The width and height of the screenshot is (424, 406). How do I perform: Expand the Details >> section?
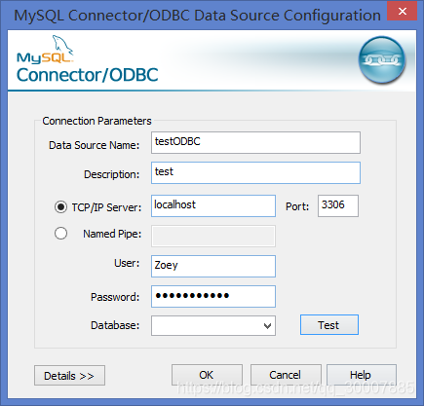point(69,376)
